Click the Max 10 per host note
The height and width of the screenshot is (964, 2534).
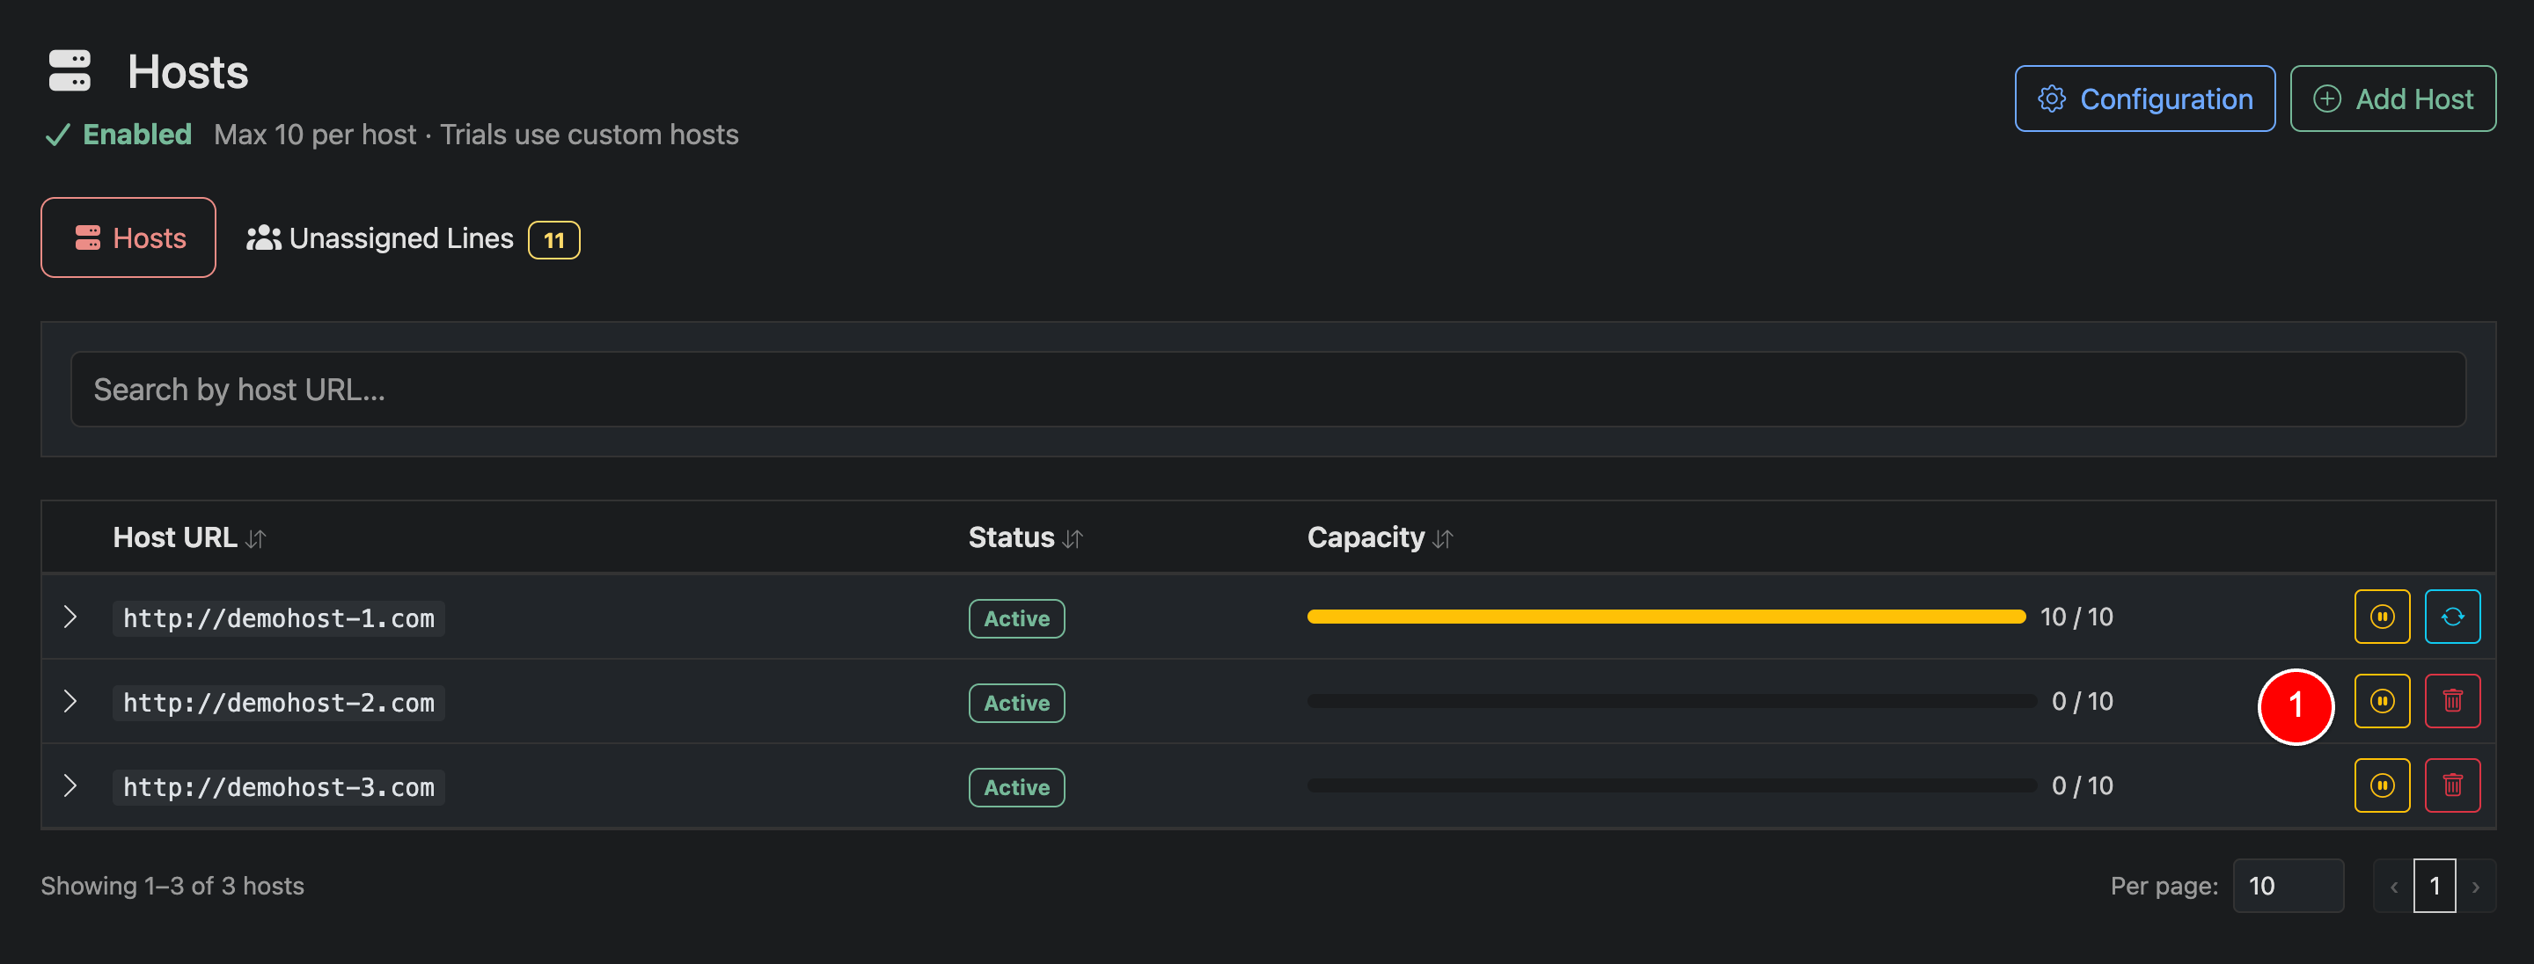click(315, 135)
